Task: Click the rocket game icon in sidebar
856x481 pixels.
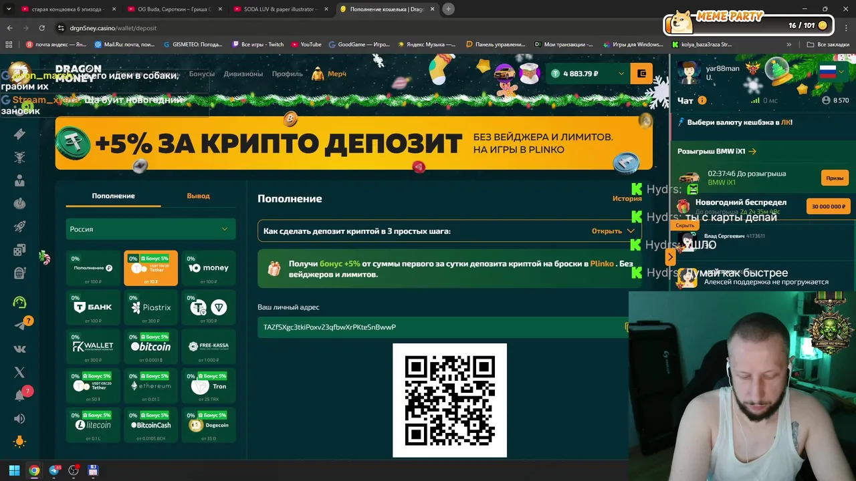Action: pos(19,226)
